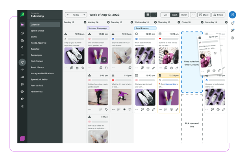Open the Filters panel
Screen dimensions: 248x161
[218, 15]
